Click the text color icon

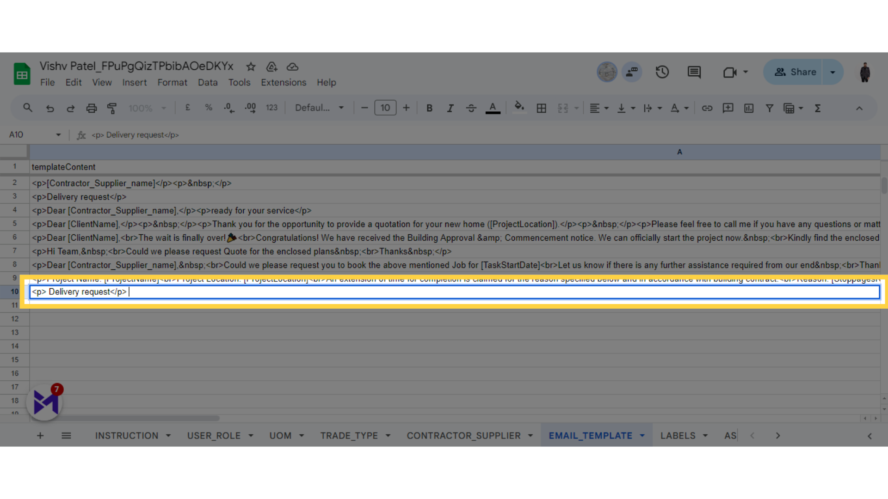click(x=493, y=109)
